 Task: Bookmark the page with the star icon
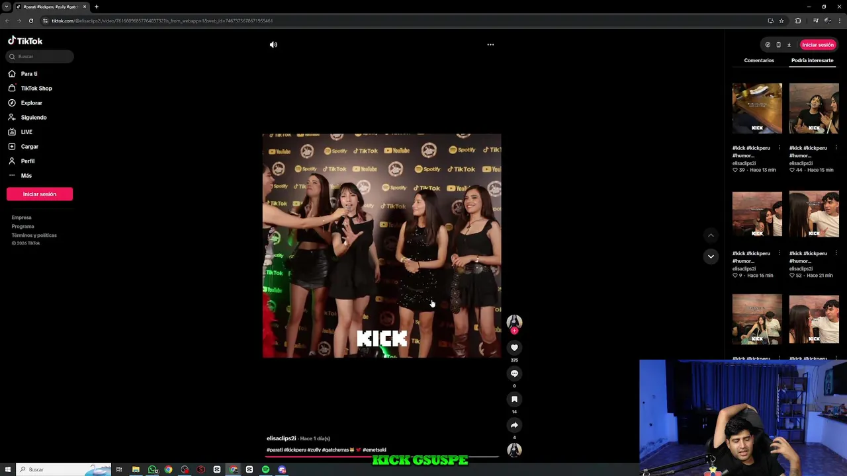(x=781, y=20)
